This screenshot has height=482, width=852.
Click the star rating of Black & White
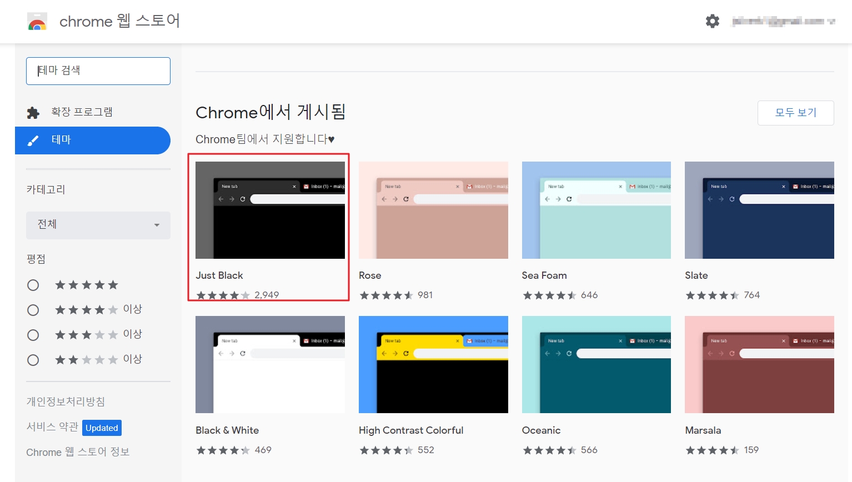tap(223, 450)
